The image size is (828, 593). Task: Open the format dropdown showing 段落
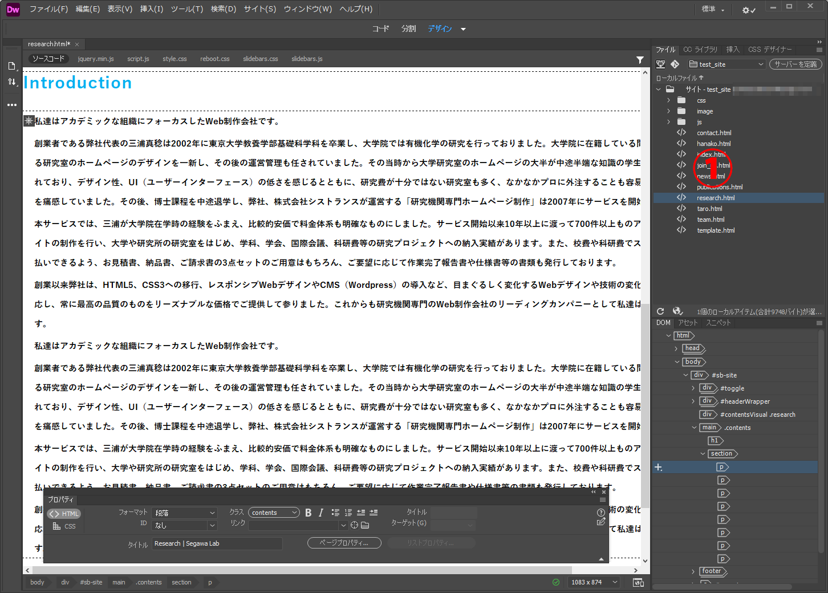[185, 513]
